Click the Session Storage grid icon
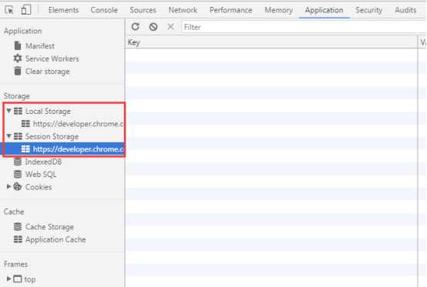The image size is (427, 287). 18,136
